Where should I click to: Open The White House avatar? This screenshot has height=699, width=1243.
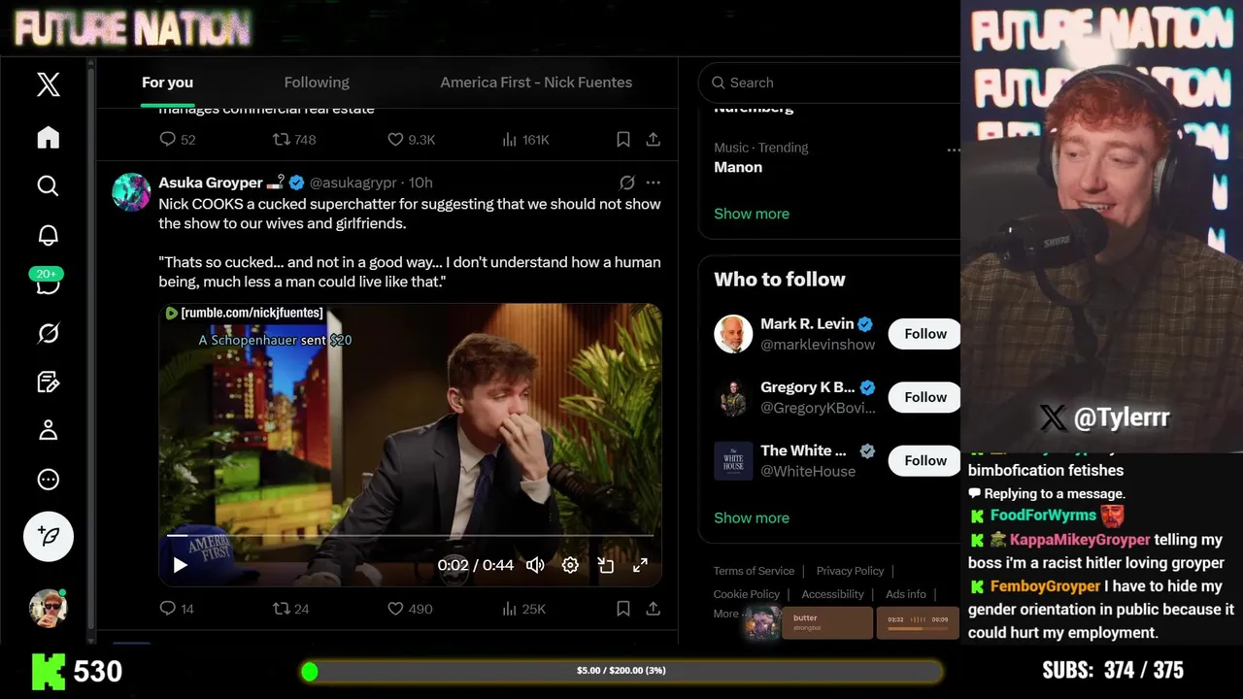(x=733, y=461)
